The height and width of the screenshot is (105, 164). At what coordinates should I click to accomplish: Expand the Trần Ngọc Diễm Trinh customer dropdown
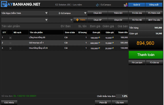pos(46,13)
